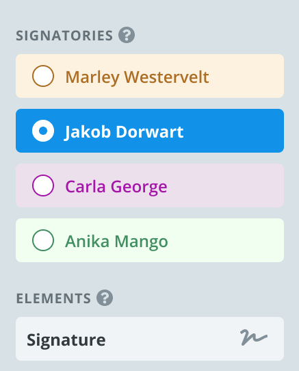The width and height of the screenshot is (299, 371).
Task: Choose the light green Anika Mango row
Action: 150,240
